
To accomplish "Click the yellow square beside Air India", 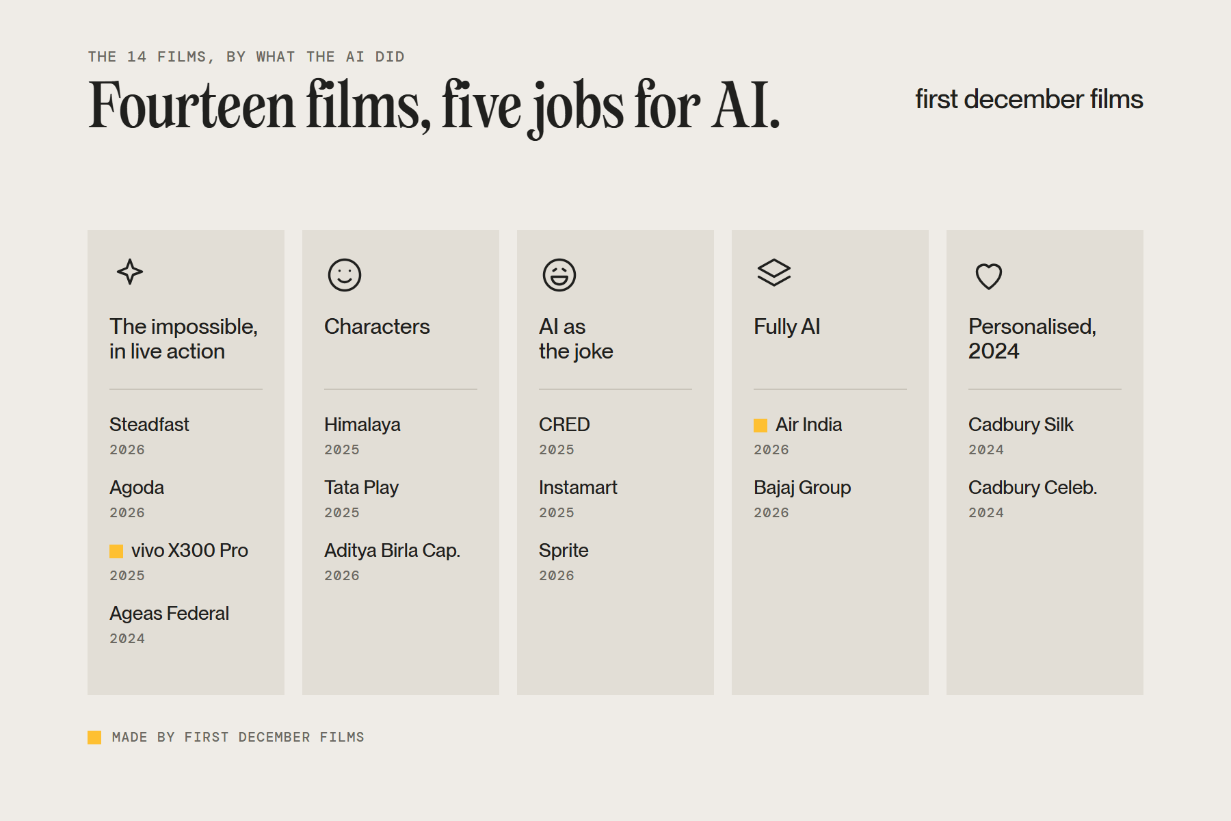I will 760,426.
